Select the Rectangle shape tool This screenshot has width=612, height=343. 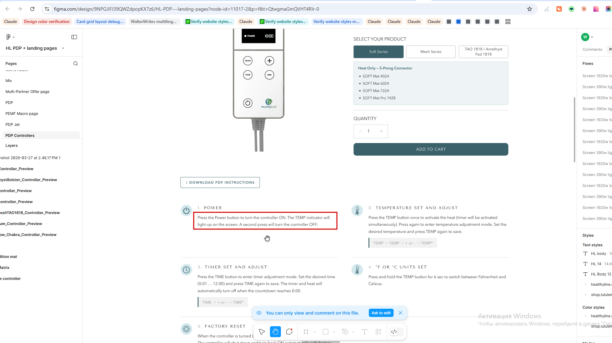coord(326,332)
